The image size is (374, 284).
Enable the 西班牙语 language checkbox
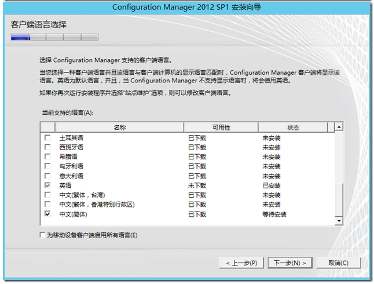(47, 148)
